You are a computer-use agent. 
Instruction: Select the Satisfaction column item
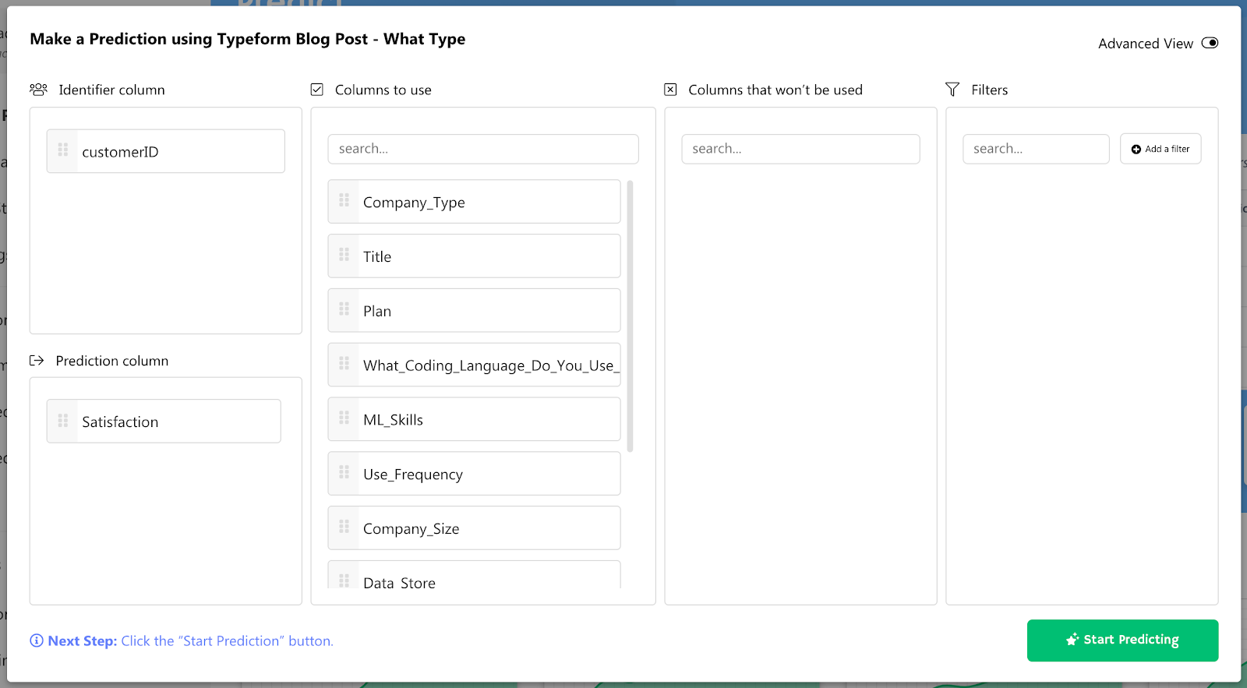(164, 422)
